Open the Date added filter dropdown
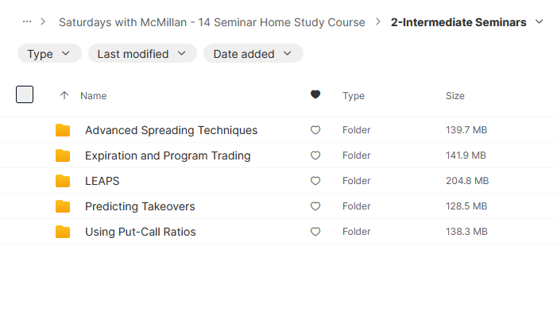This screenshot has height=315, width=557. pos(253,54)
